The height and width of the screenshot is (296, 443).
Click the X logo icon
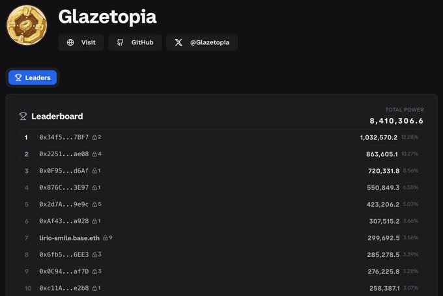(179, 42)
